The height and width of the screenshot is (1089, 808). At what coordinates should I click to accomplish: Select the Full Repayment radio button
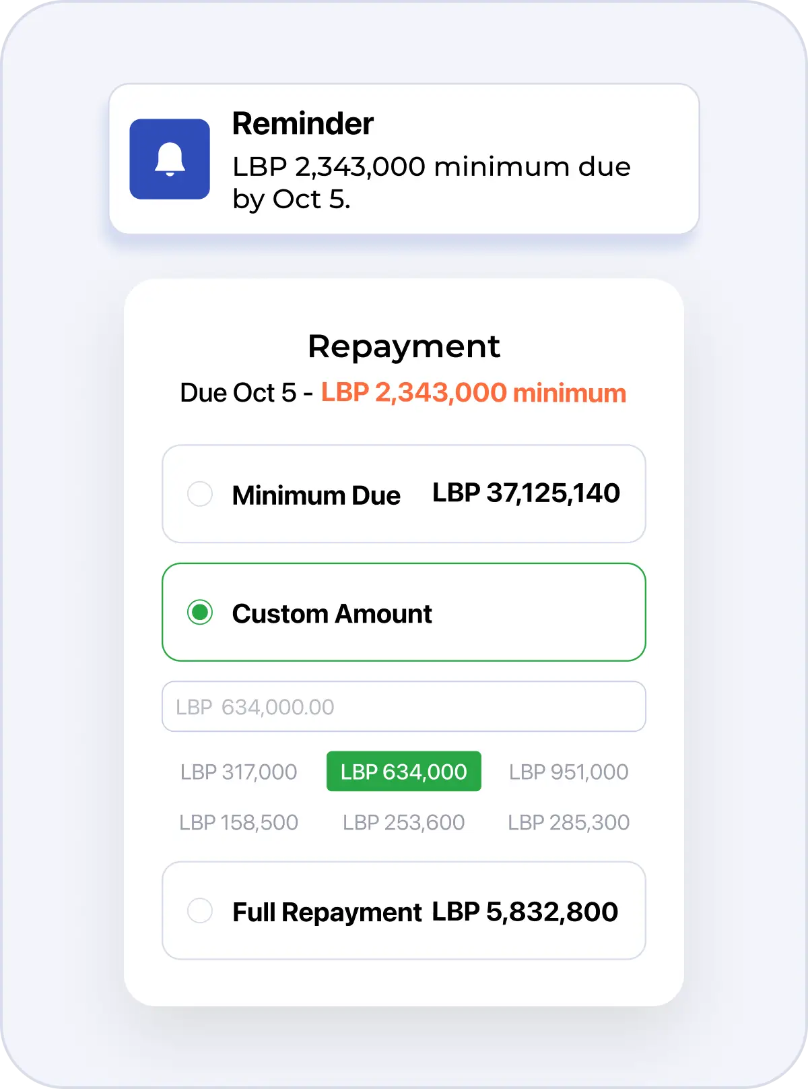coord(200,910)
